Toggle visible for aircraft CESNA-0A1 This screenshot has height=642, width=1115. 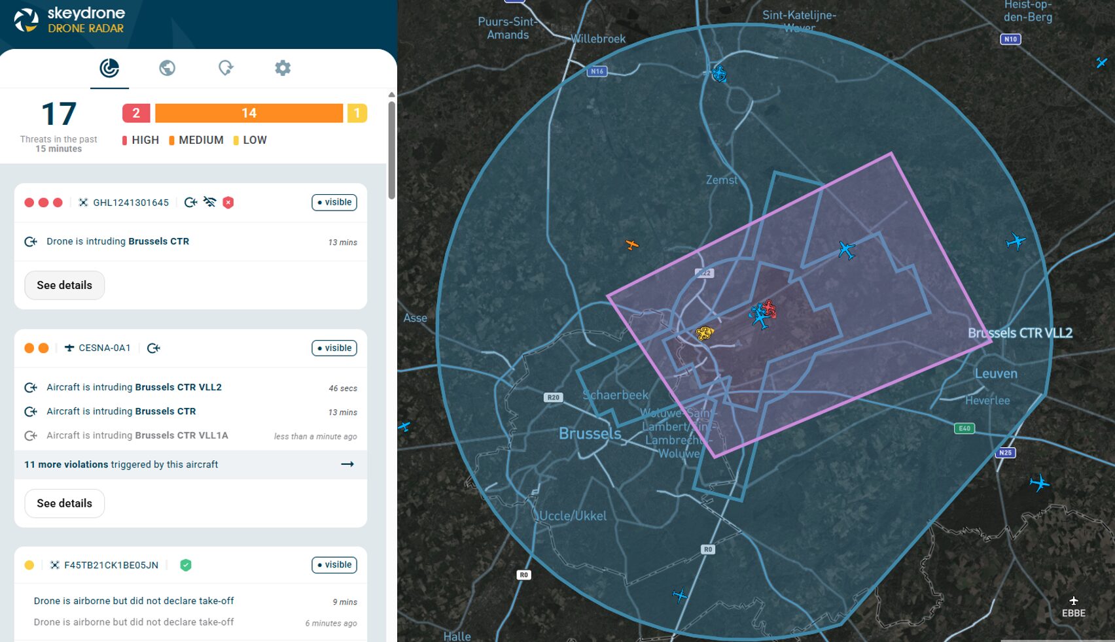(334, 348)
